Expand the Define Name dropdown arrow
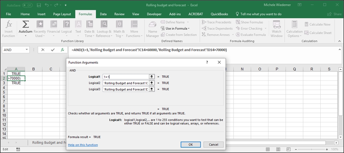The image size is (344, 153). pos(188,22)
